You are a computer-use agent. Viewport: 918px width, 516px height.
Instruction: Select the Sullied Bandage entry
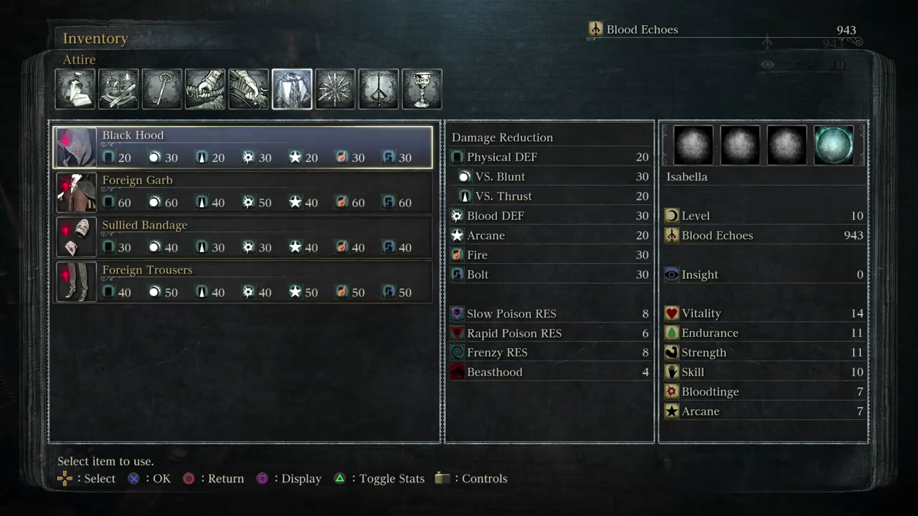[x=243, y=237]
